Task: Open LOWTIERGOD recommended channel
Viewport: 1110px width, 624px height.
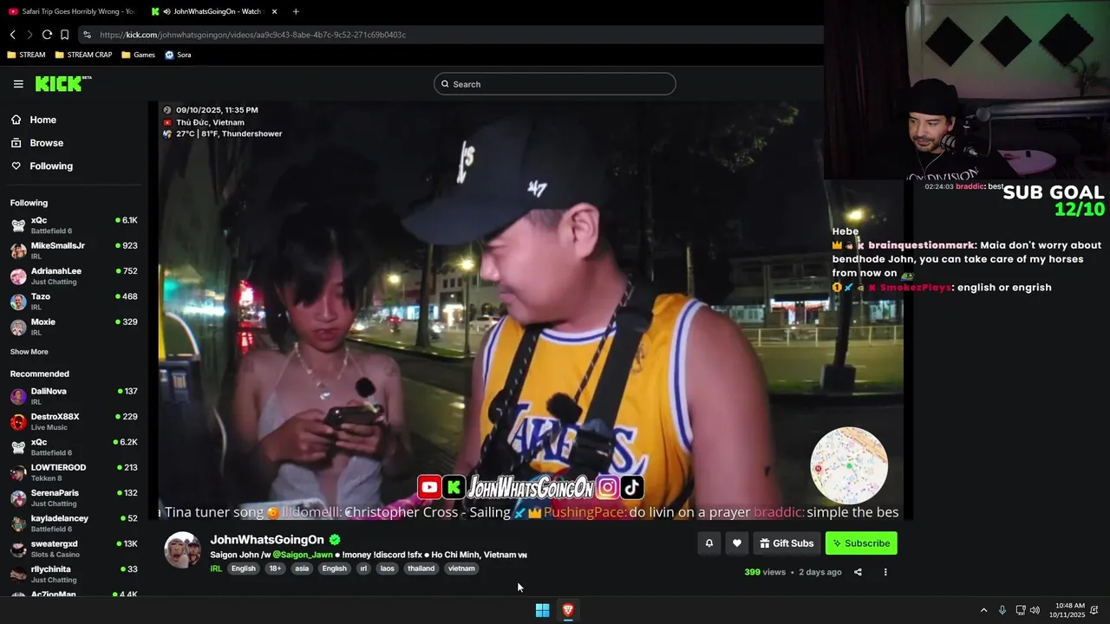Action: (74, 472)
